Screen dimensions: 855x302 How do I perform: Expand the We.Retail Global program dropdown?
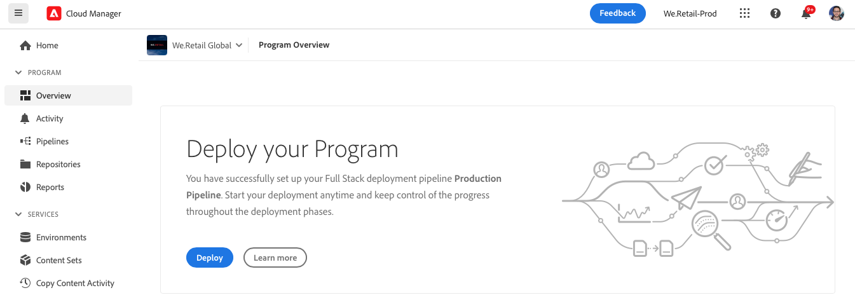pos(208,45)
